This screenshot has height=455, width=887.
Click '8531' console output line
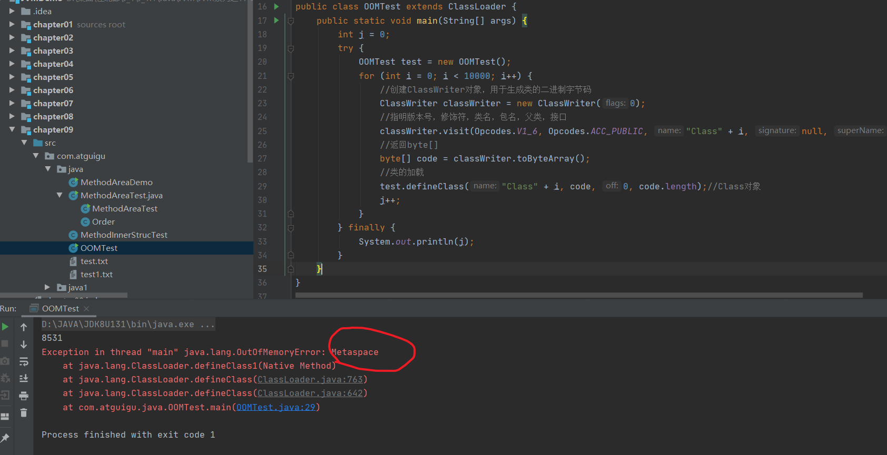[x=52, y=338]
